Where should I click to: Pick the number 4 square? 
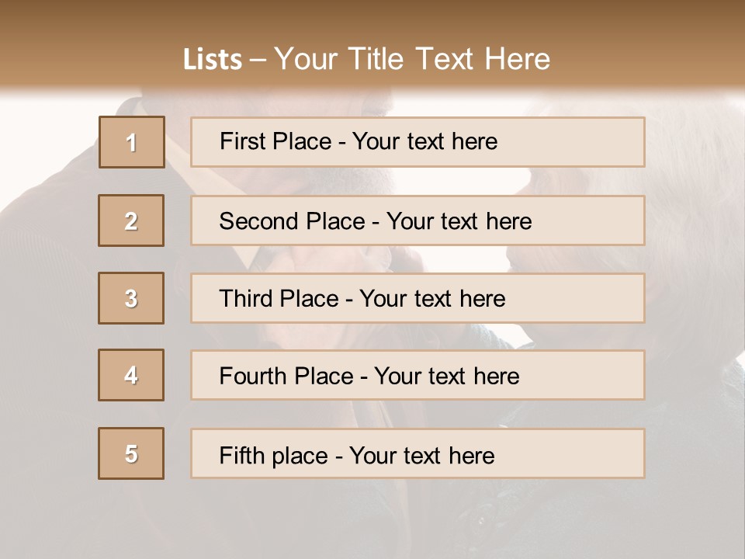point(131,375)
